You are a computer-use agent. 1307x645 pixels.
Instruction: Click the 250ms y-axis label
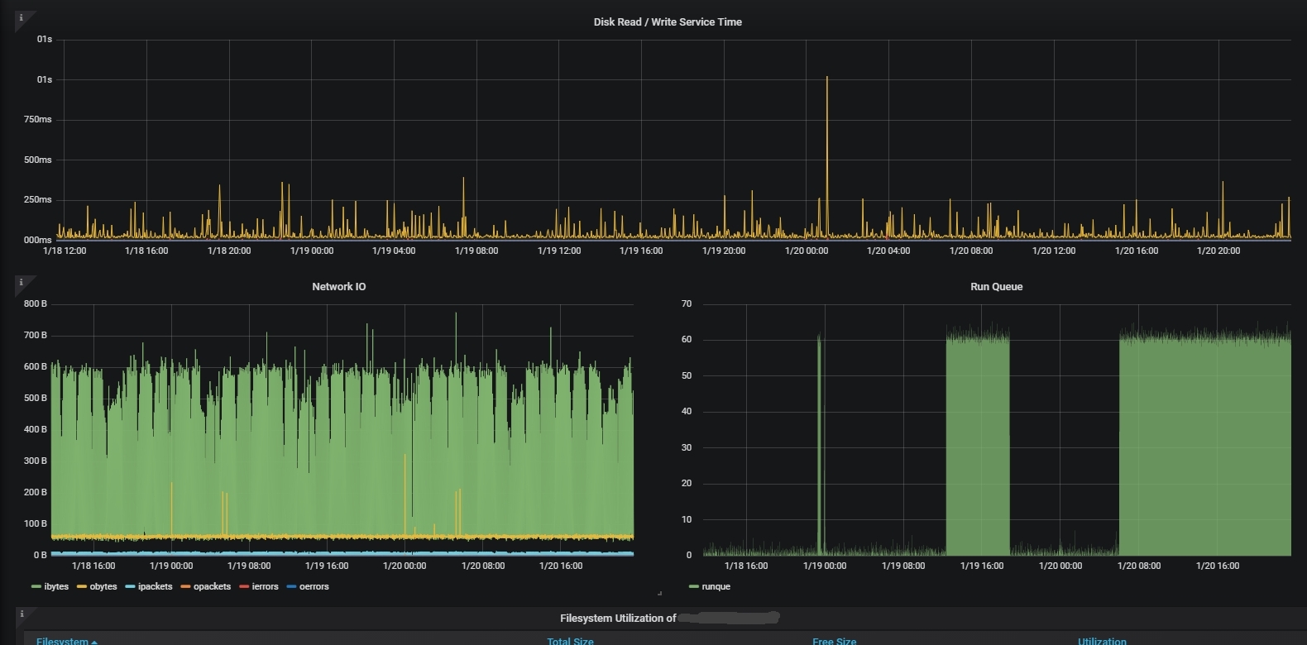tap(38, 199)
